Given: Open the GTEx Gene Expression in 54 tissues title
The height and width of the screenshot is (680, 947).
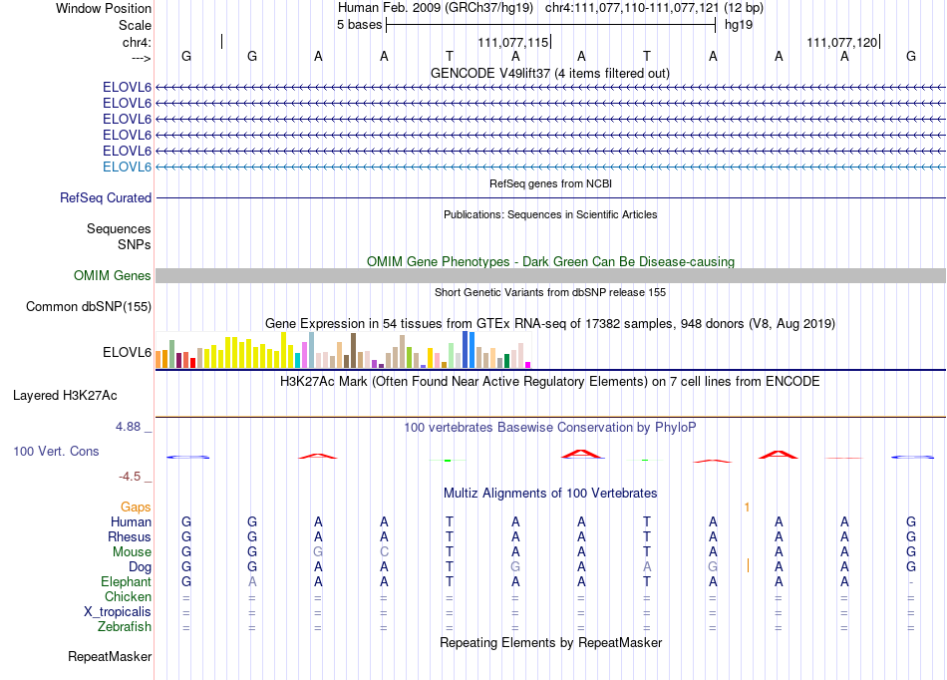Looking at the screenshot, I should pyautogui.click(x=550, y=324).
